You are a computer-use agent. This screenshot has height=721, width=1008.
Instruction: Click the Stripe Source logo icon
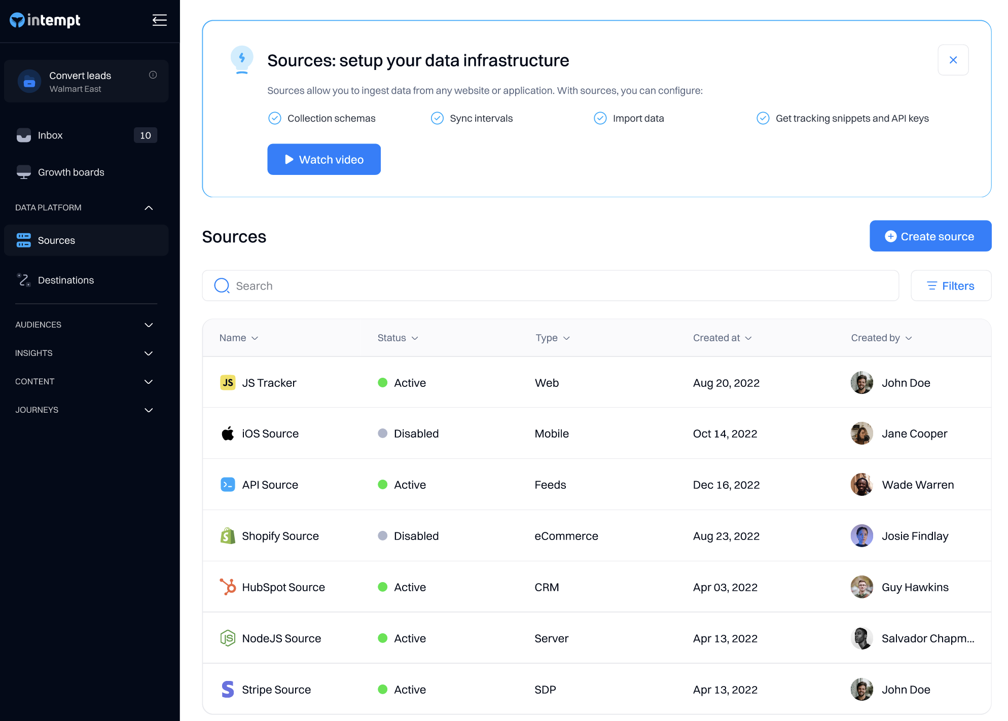pyautogui.click(x=228, y=689)
